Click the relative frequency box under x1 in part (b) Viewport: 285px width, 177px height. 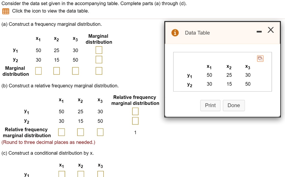coord(62,132)
